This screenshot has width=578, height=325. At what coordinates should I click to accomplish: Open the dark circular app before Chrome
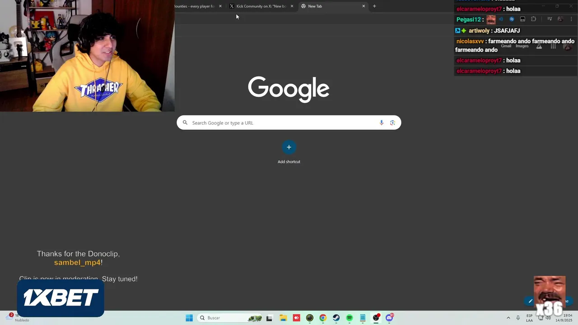[310, 318]
